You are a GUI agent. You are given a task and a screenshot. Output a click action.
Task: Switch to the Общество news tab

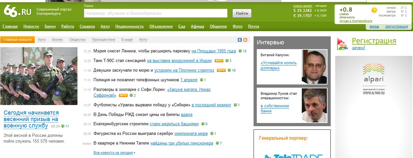(77, 40)
